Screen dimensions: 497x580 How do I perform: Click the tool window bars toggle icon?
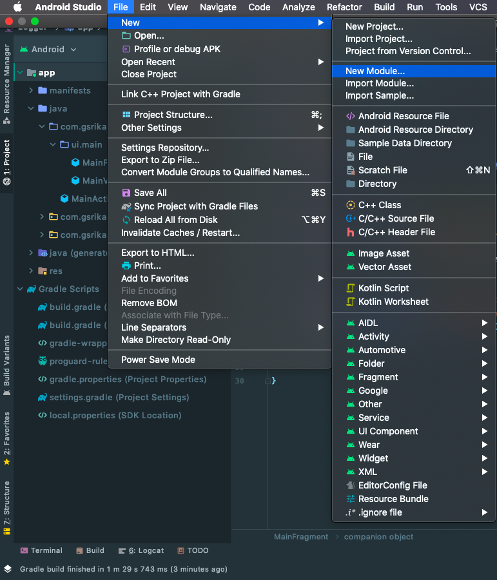coord(7,569)
